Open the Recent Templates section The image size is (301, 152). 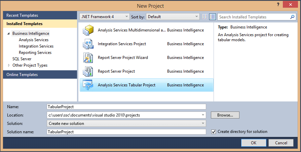pyautogui.click(x=40, y=15)
